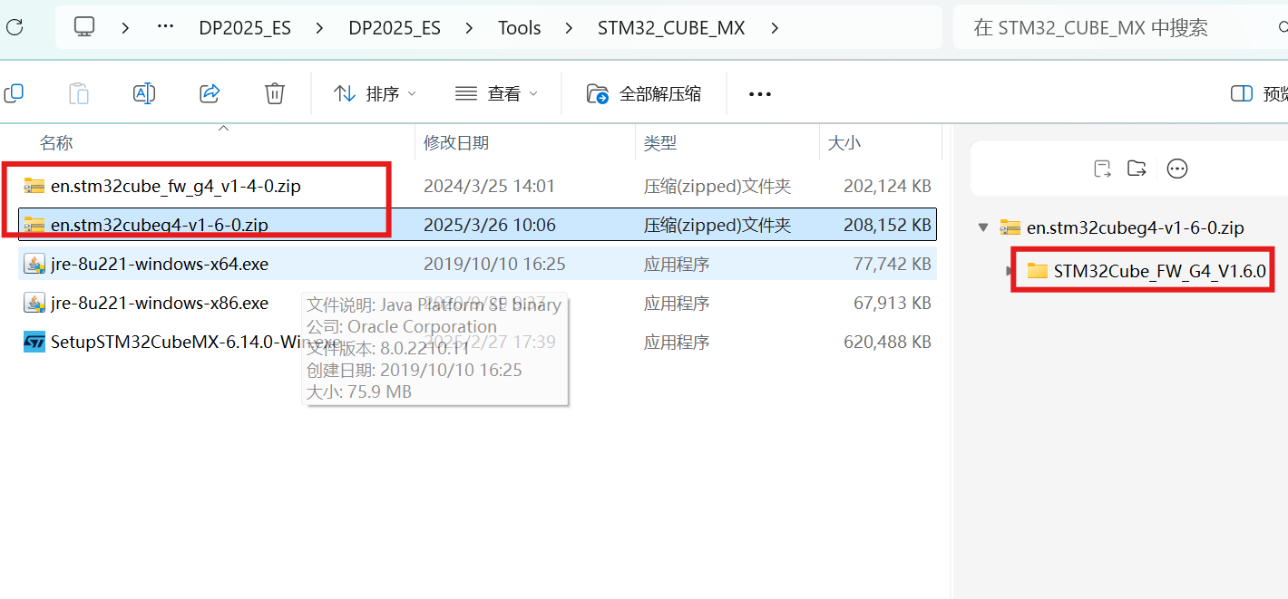The width and height of the screenshot is (1288, 599).
Task: Select jre-8u221-windows-x64.exe file
Action: 160,265
